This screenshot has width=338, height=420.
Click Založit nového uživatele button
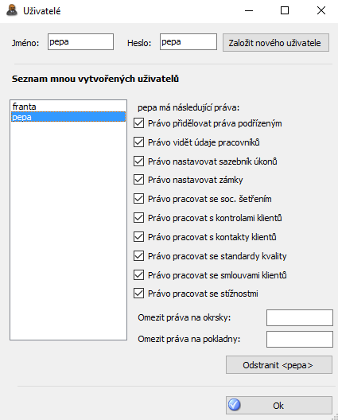coord(276,43)
